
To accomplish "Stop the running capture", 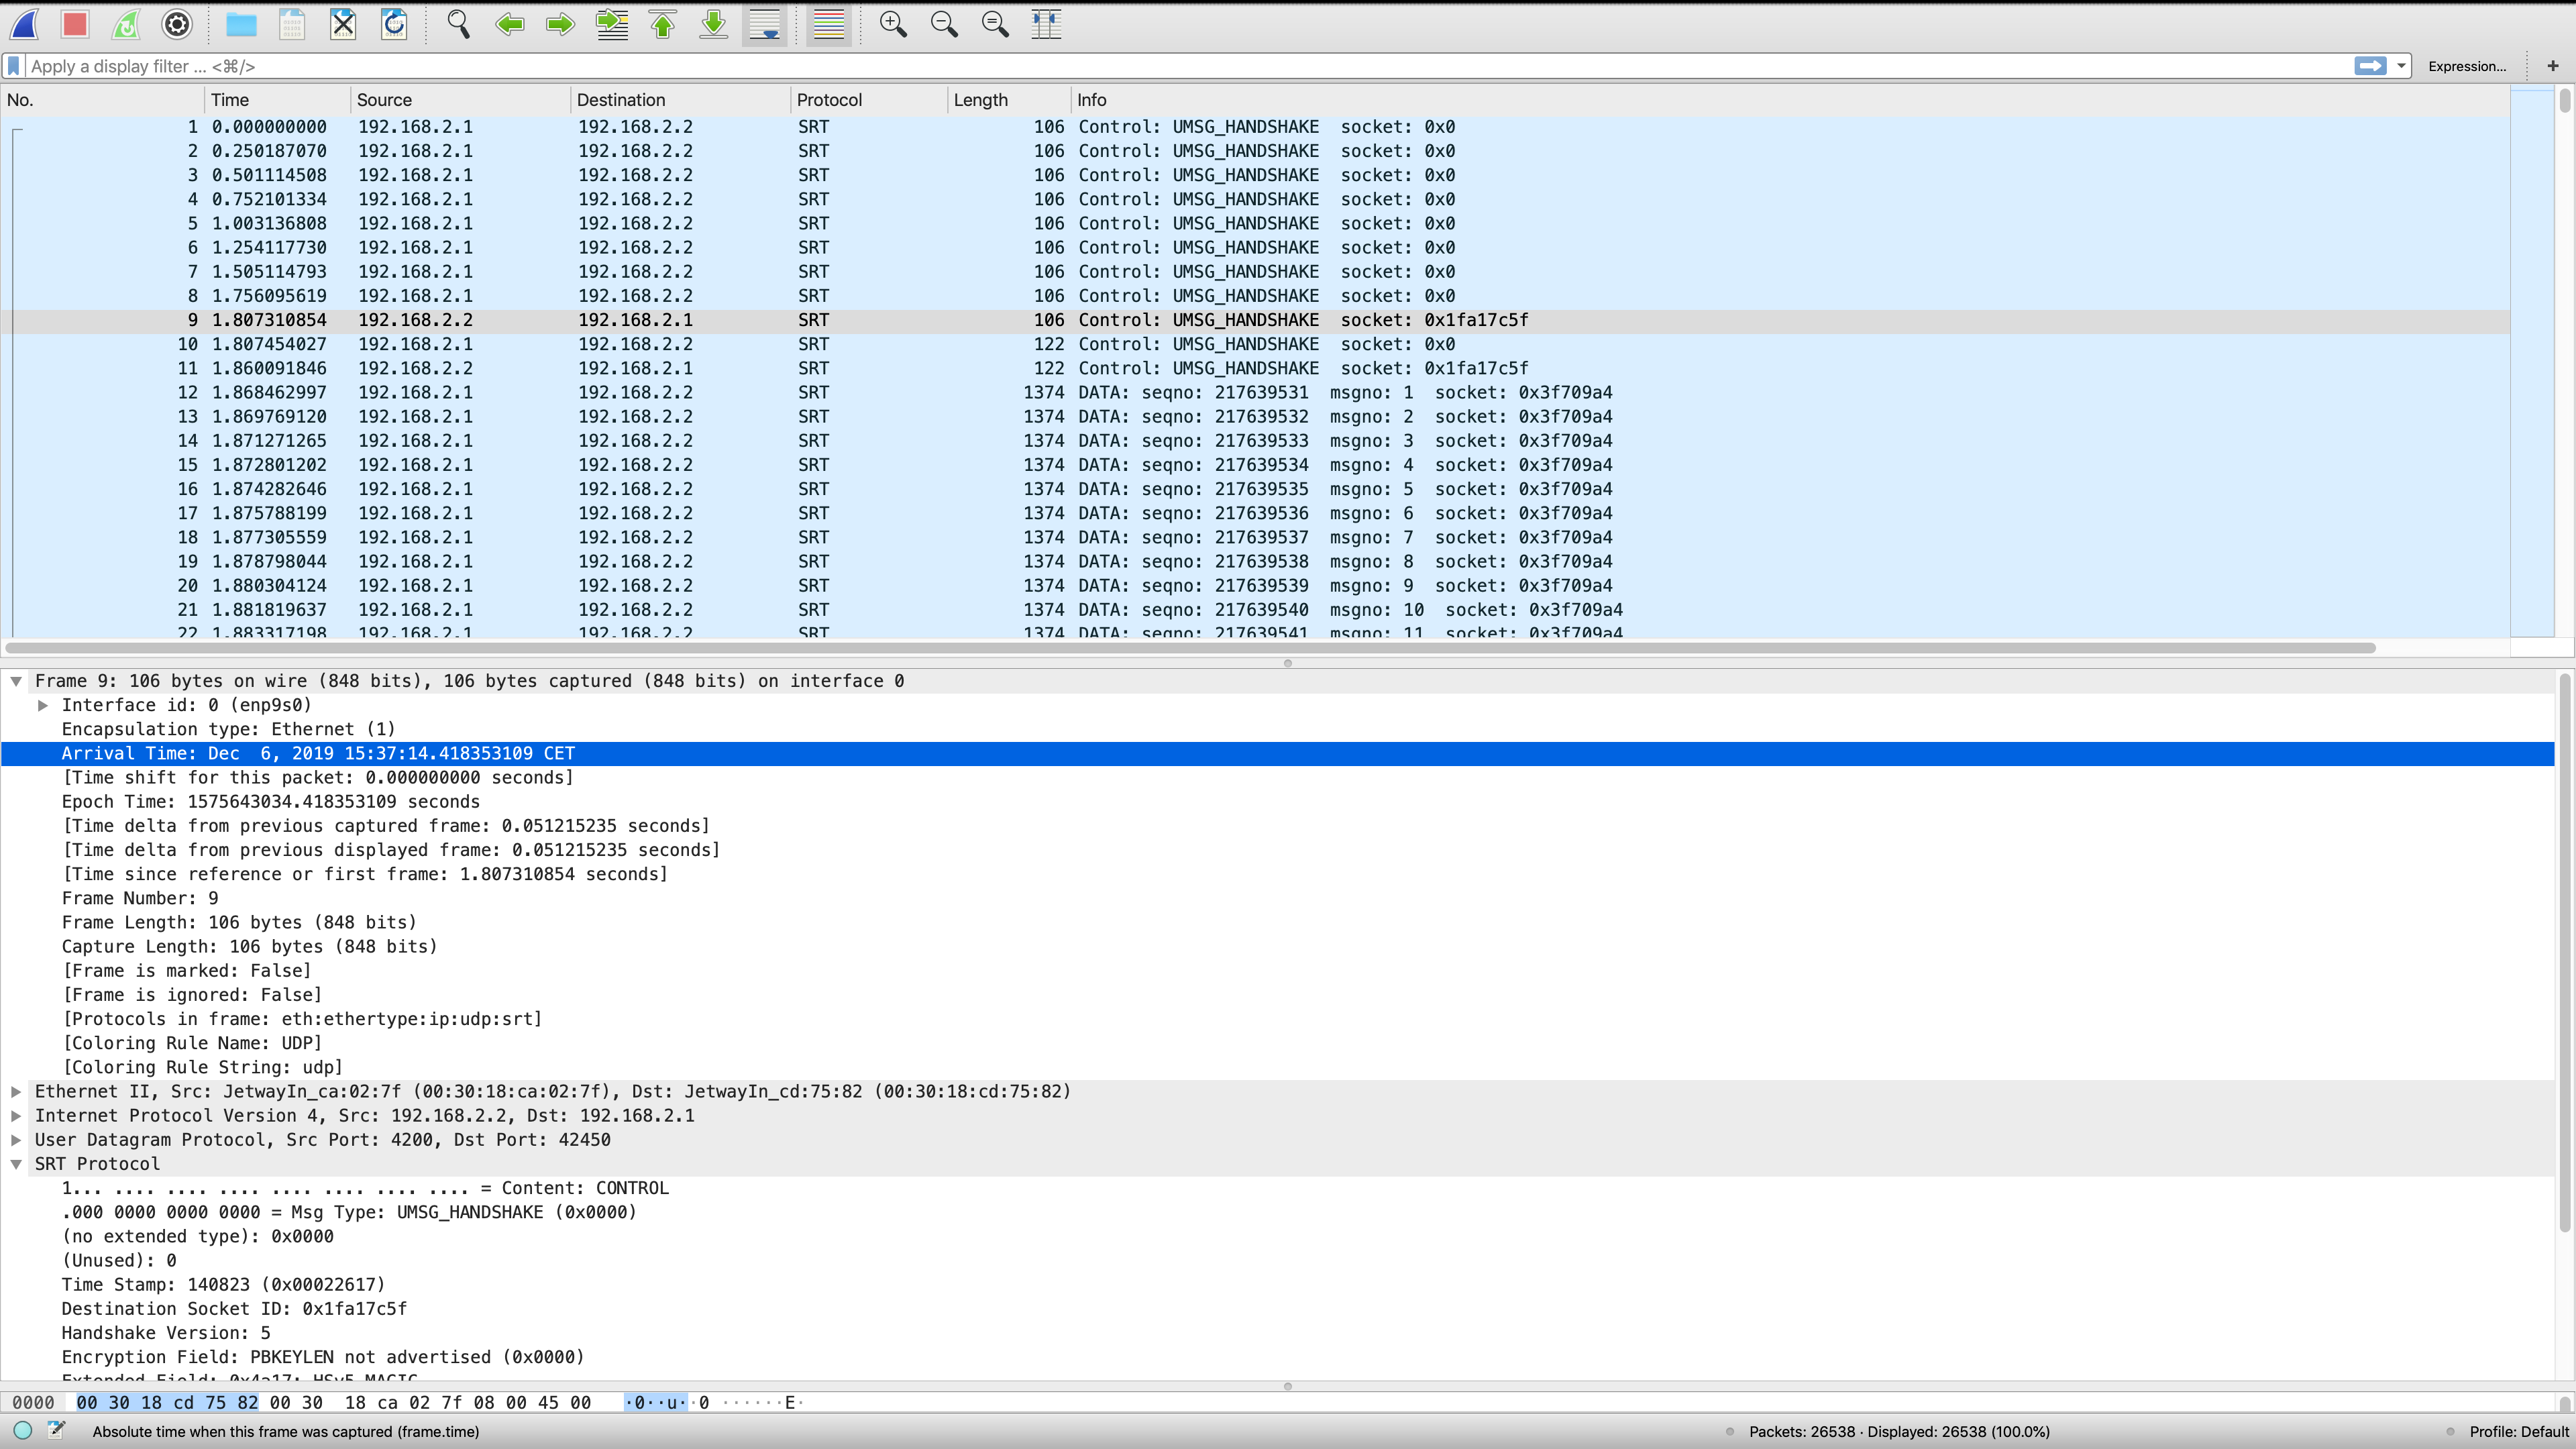I will pyautogui.click(x=75, y=24).
